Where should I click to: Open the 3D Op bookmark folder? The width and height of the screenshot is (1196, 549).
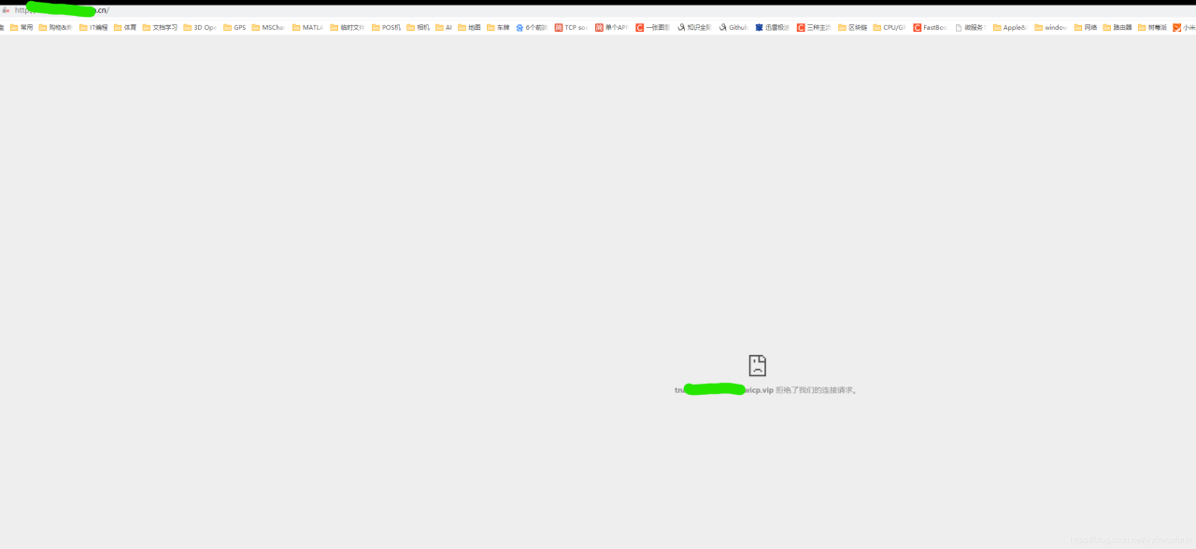click(x=199, y=28)
